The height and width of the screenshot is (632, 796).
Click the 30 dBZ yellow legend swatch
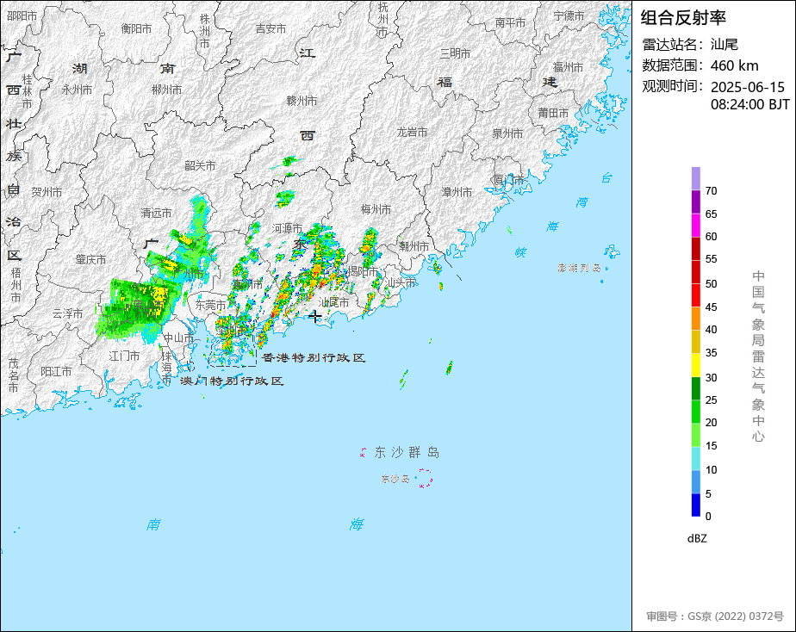[695, 365]
